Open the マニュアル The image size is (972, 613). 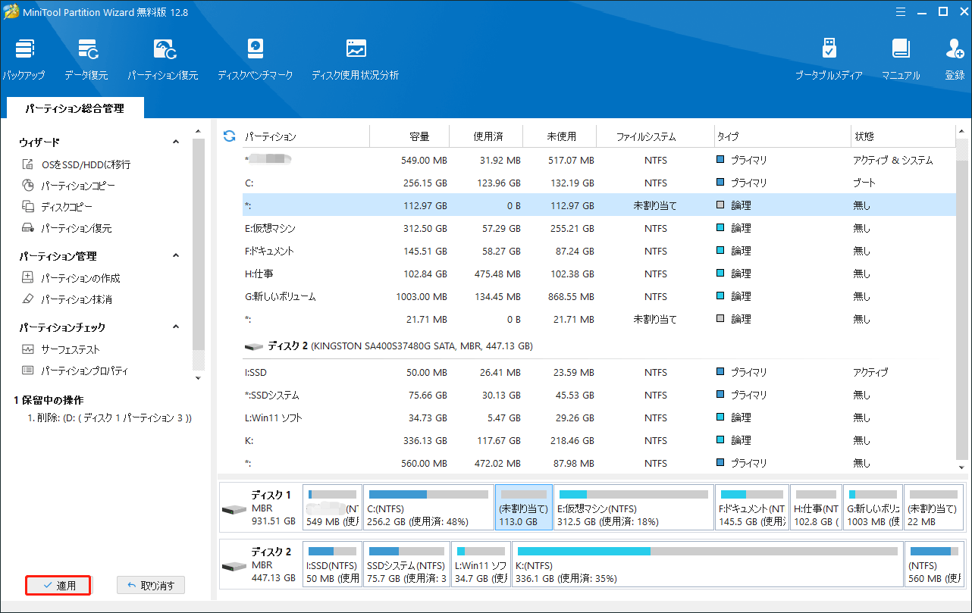[x=901, y=59]
